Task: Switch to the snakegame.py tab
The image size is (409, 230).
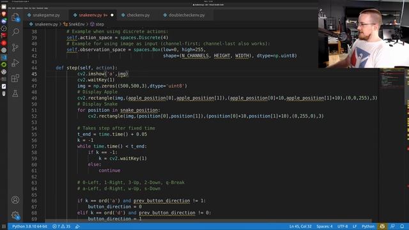Action: click(46, 15)
